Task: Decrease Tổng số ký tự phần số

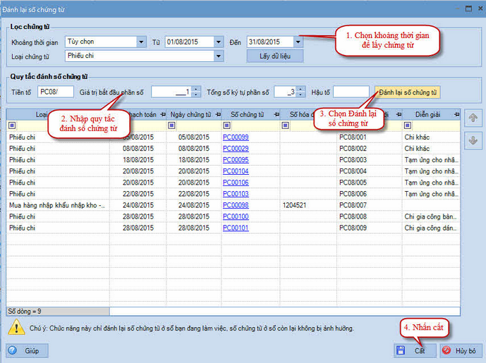Action: point(300,94)
